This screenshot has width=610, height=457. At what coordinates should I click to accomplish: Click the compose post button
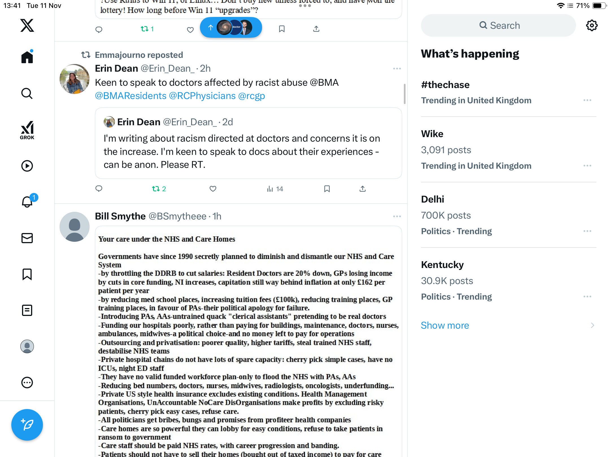click(27, 425)
